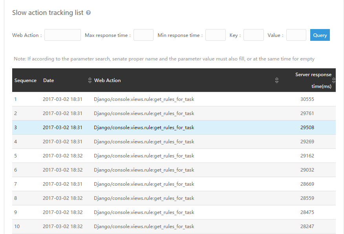Focus the Key input box
This screenshot has width=344, height=234.
[x=253, y=35]
